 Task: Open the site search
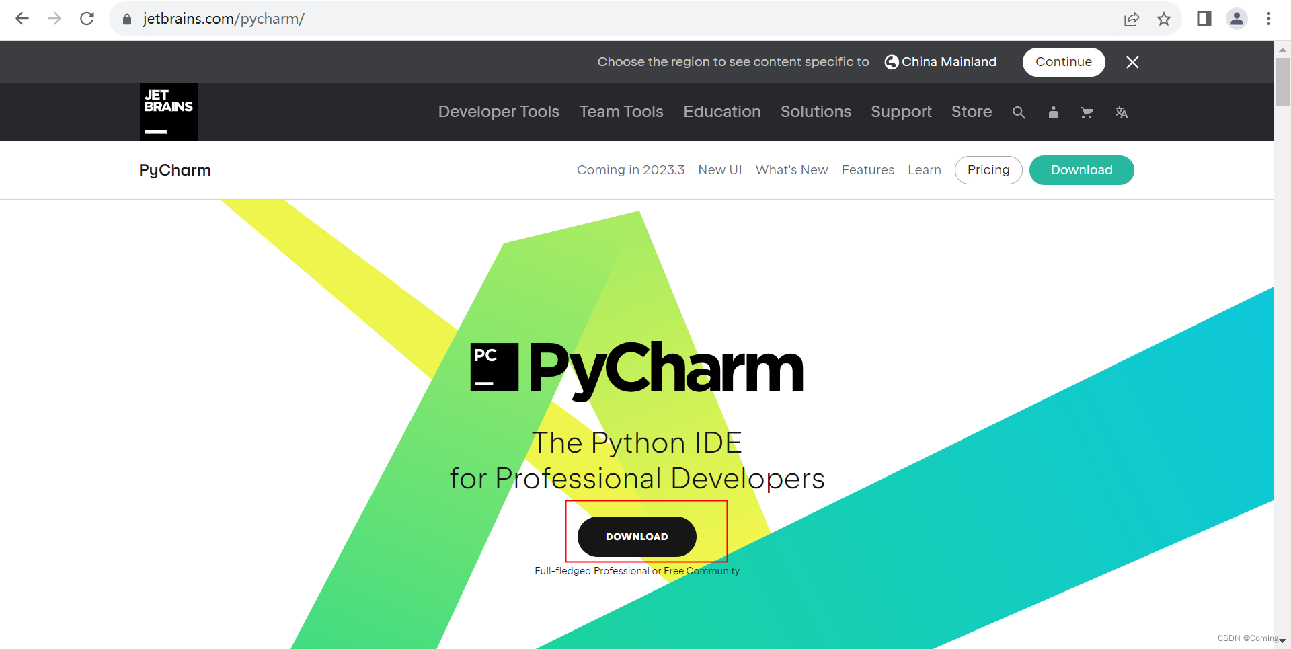[x=1019, y=112]
